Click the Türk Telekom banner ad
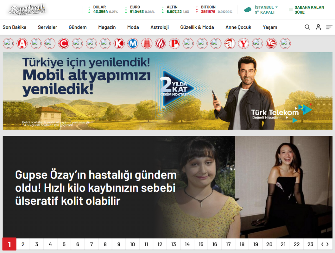This screenshot has height=253, width=335. point(167,91)
